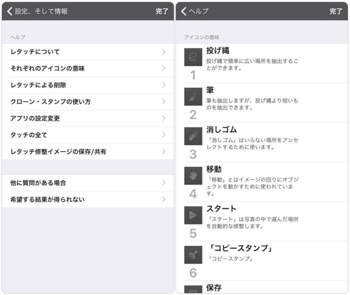Click the start description 「スタート」は写真の中で
The width and height of the screenshot is (350, 295).
[252, 222]
